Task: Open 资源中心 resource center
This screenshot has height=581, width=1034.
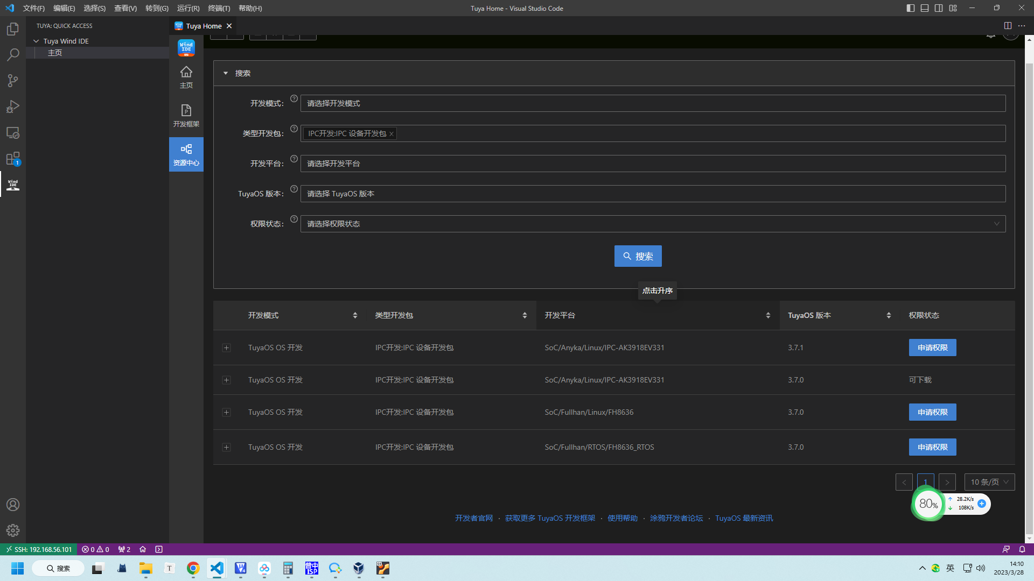Action: tap(186, 154)
